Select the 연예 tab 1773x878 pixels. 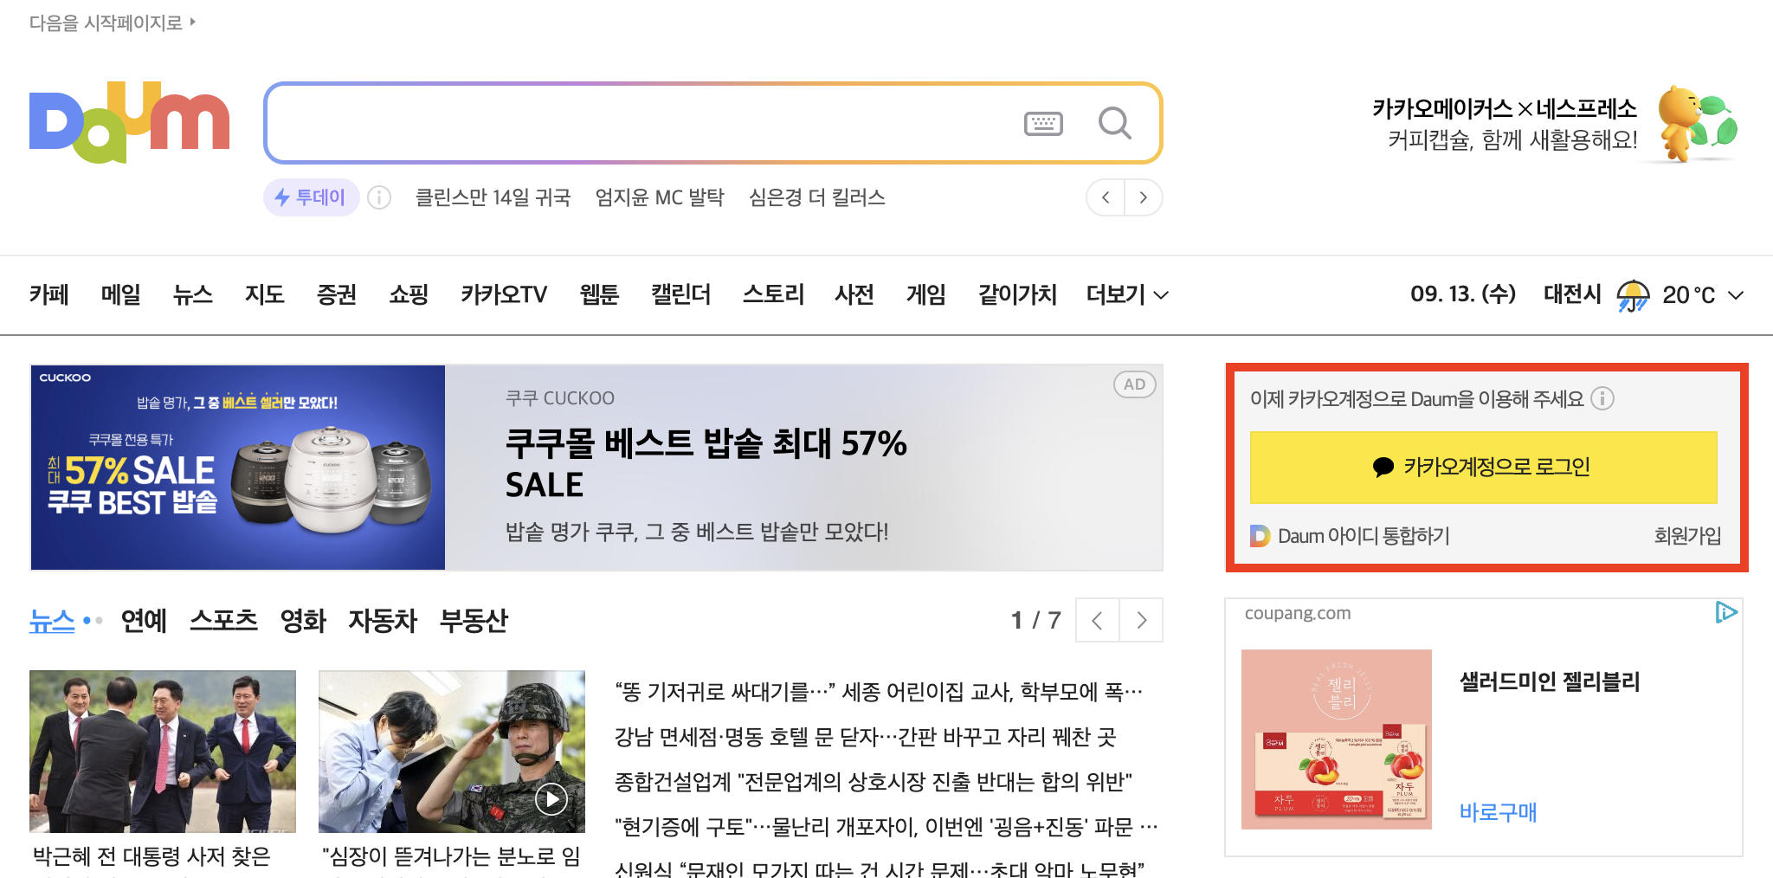pos(144,621)
